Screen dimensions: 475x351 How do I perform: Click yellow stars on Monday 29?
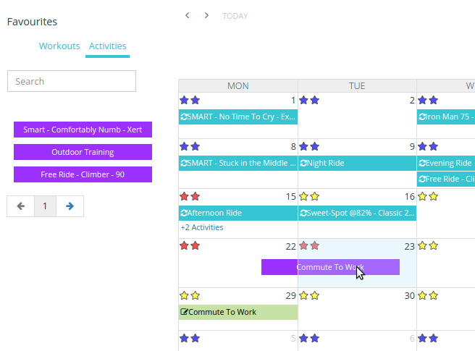[190, 295]
